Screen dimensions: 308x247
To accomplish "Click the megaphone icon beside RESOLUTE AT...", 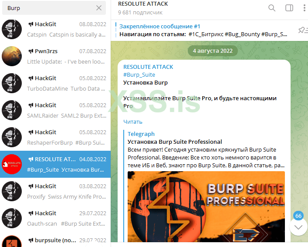I will 31,159.
